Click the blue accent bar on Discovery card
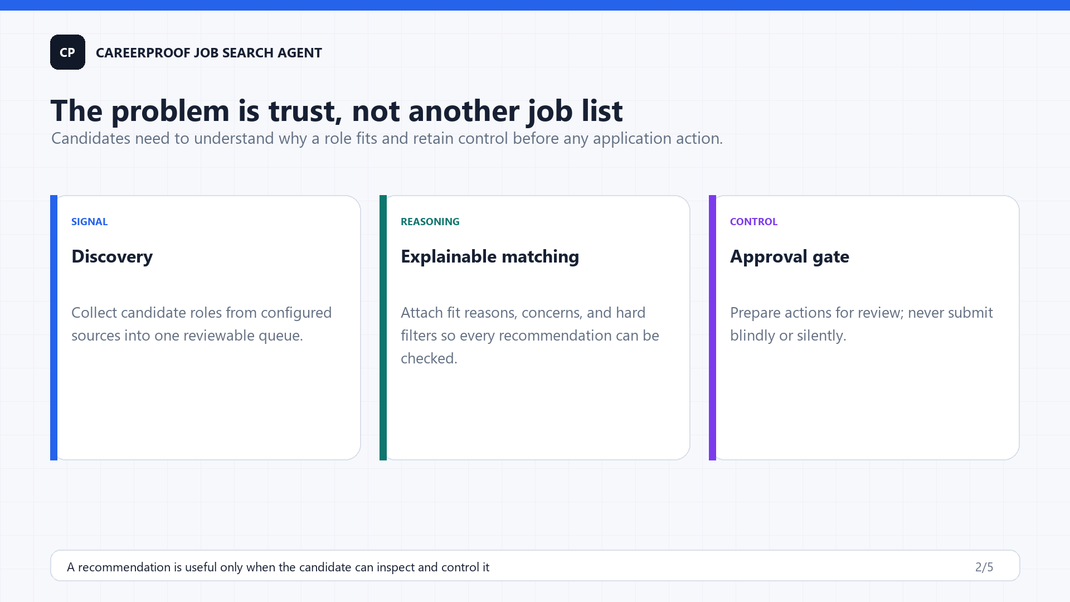This screenshot has height=602, width=1070. pyautogui.click(x=53, y=328)
